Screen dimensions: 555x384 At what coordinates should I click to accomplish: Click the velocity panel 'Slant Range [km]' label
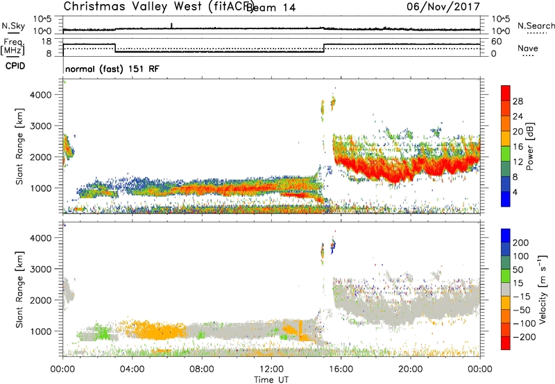19,289
